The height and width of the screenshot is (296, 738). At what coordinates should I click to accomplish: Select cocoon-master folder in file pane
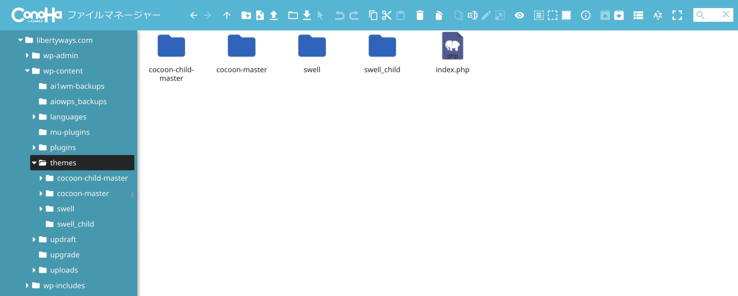point(242,46)
